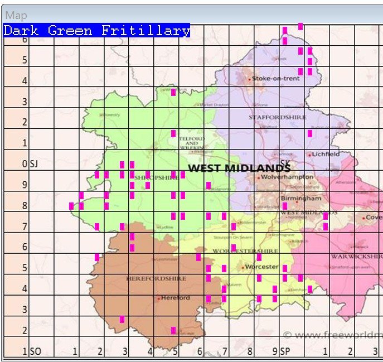This screenshot has height=362, width=383.
Task: Click the WORCESTERSHIRE county label
Action: [253, 252]
